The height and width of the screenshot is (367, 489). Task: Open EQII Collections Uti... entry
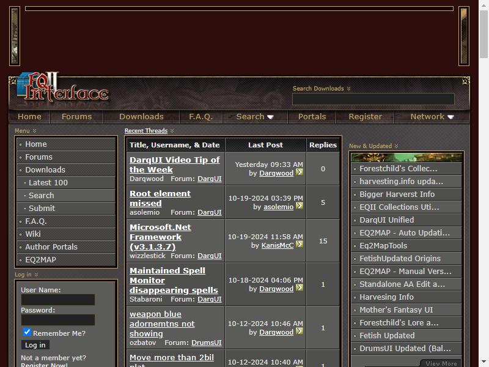tap(406, 207)
